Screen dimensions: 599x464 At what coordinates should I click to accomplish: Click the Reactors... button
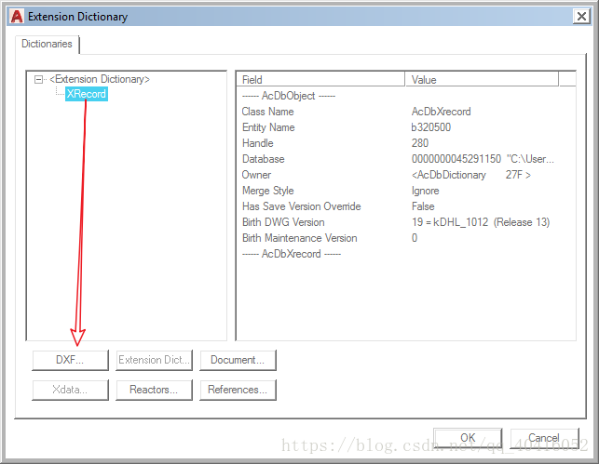tap(154, 390)
